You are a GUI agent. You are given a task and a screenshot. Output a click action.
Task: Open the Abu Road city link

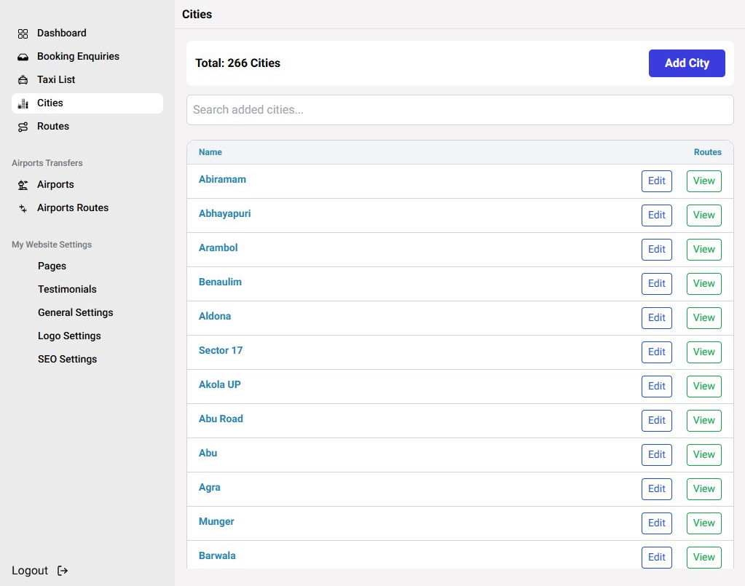pos(221,419)
